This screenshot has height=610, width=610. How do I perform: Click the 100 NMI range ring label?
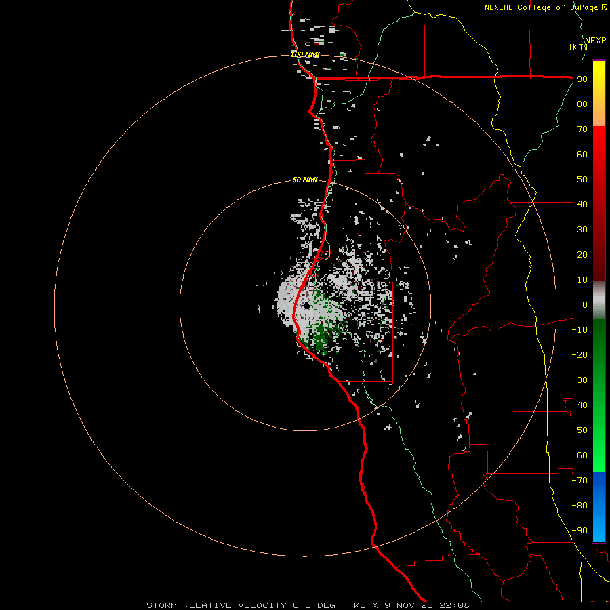[306, 54]
